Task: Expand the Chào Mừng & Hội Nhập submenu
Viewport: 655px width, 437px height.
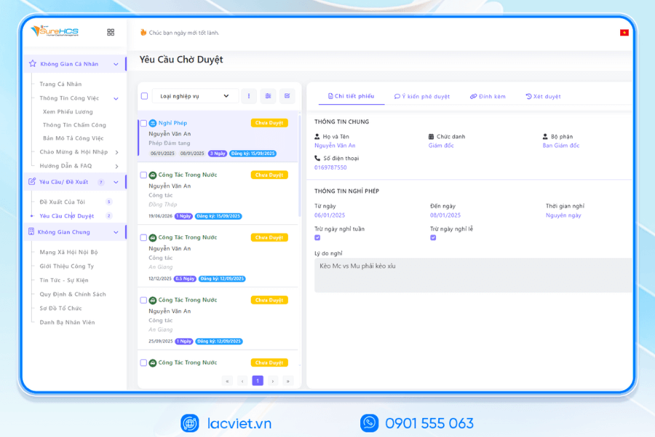Action: [116, 152]
